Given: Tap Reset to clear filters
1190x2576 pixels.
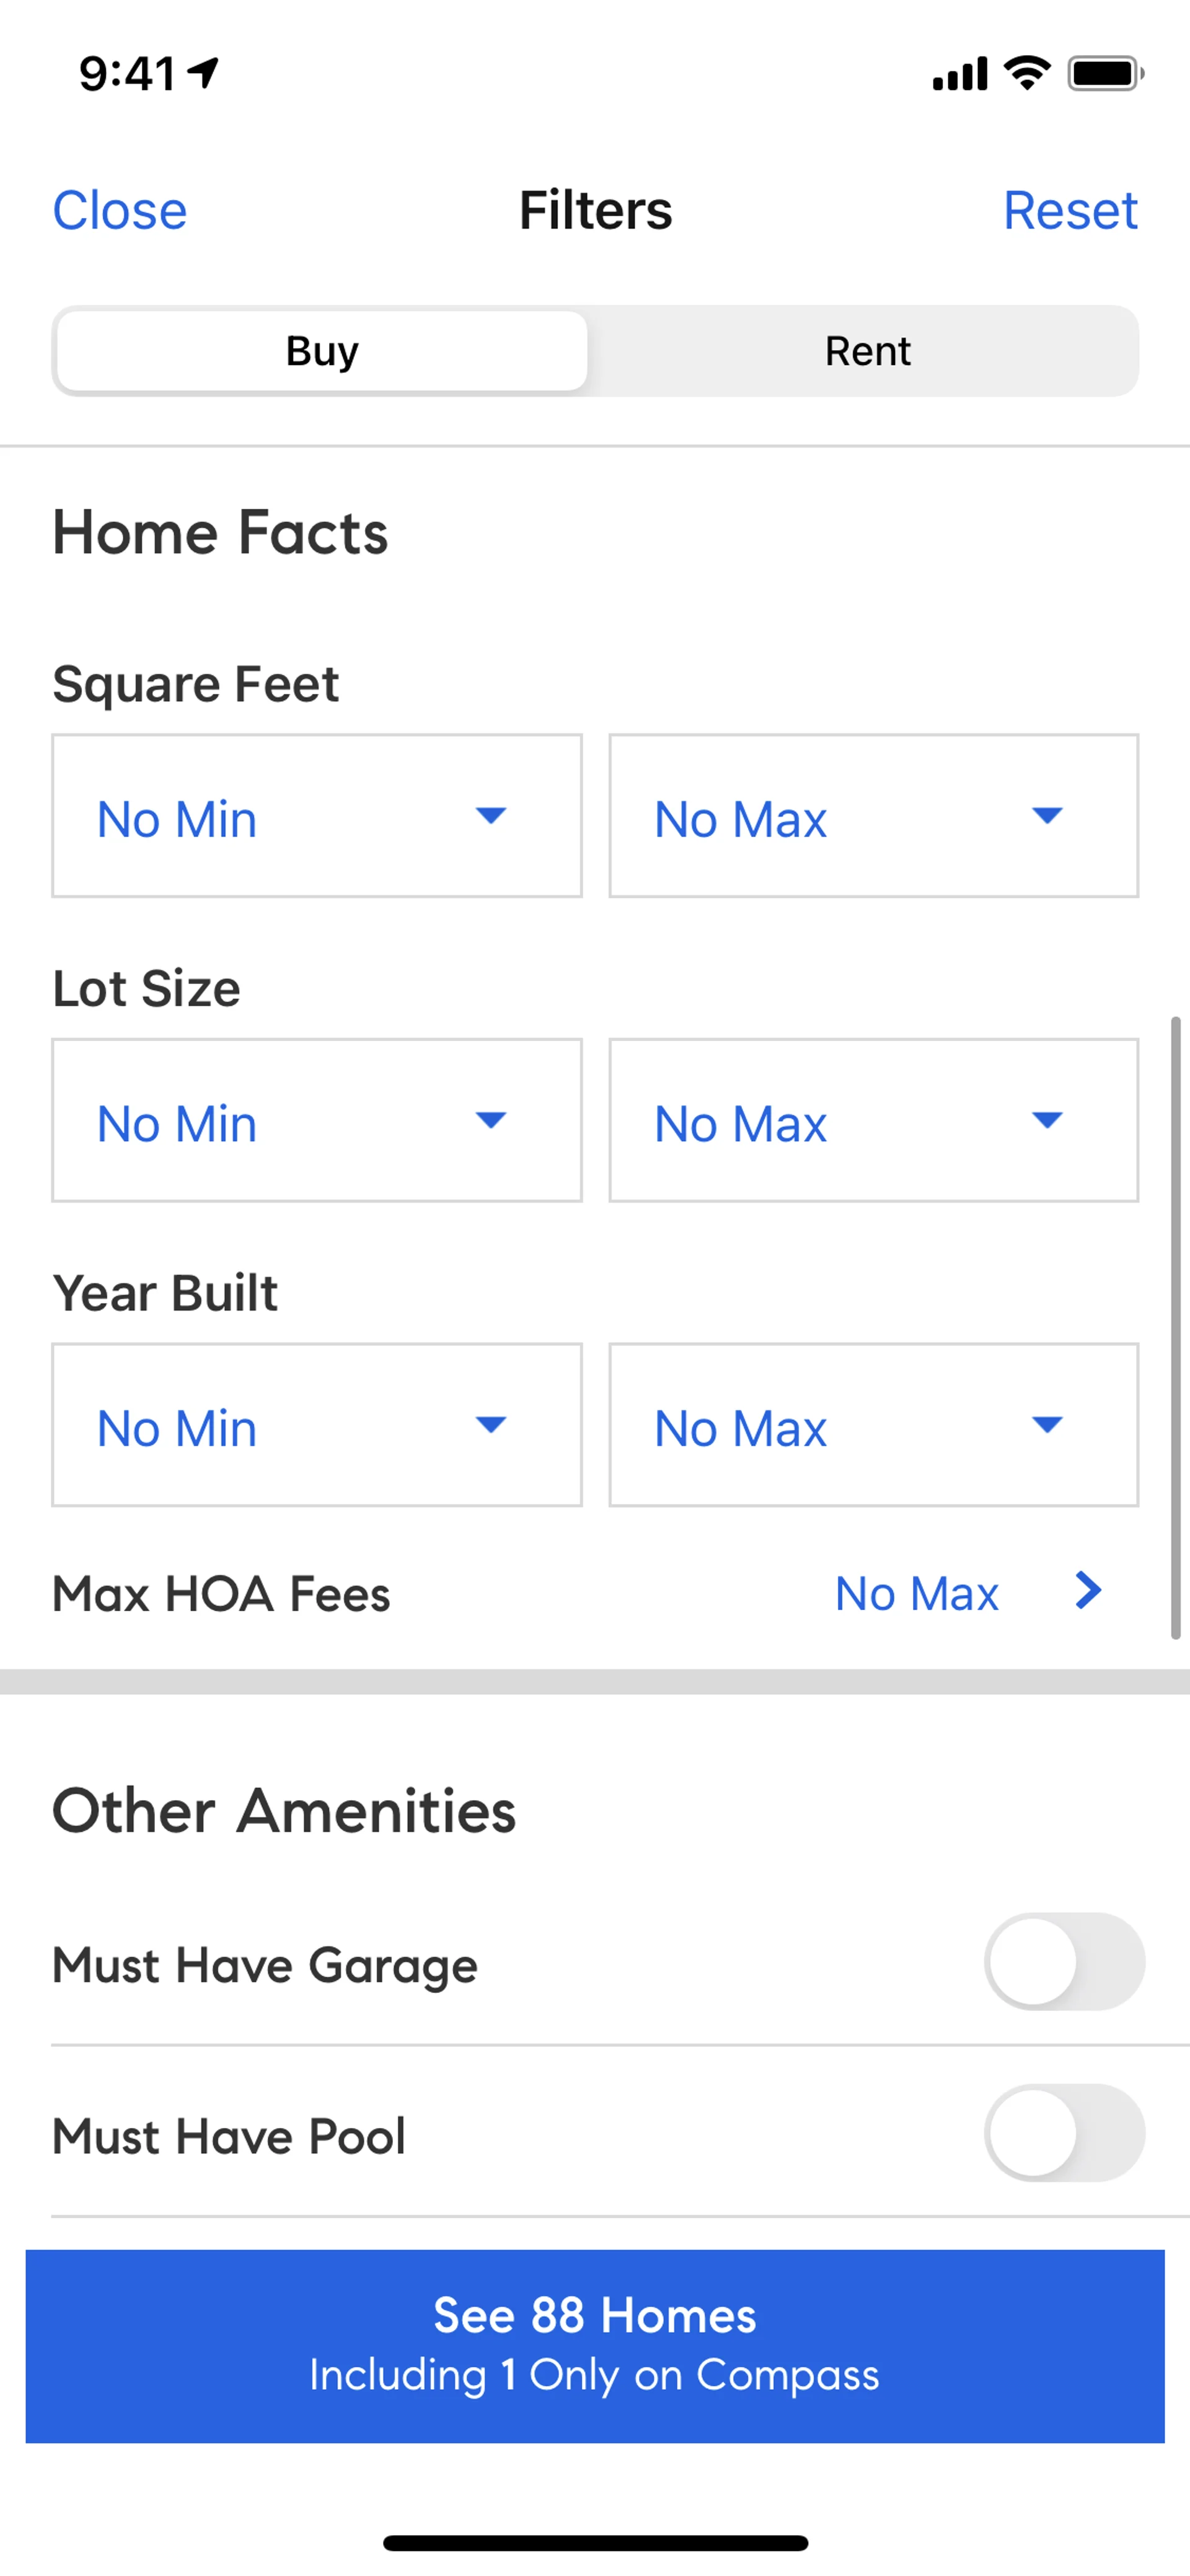Looking at the screenshot, I should pyautogui.click(x=1069, y=211).
